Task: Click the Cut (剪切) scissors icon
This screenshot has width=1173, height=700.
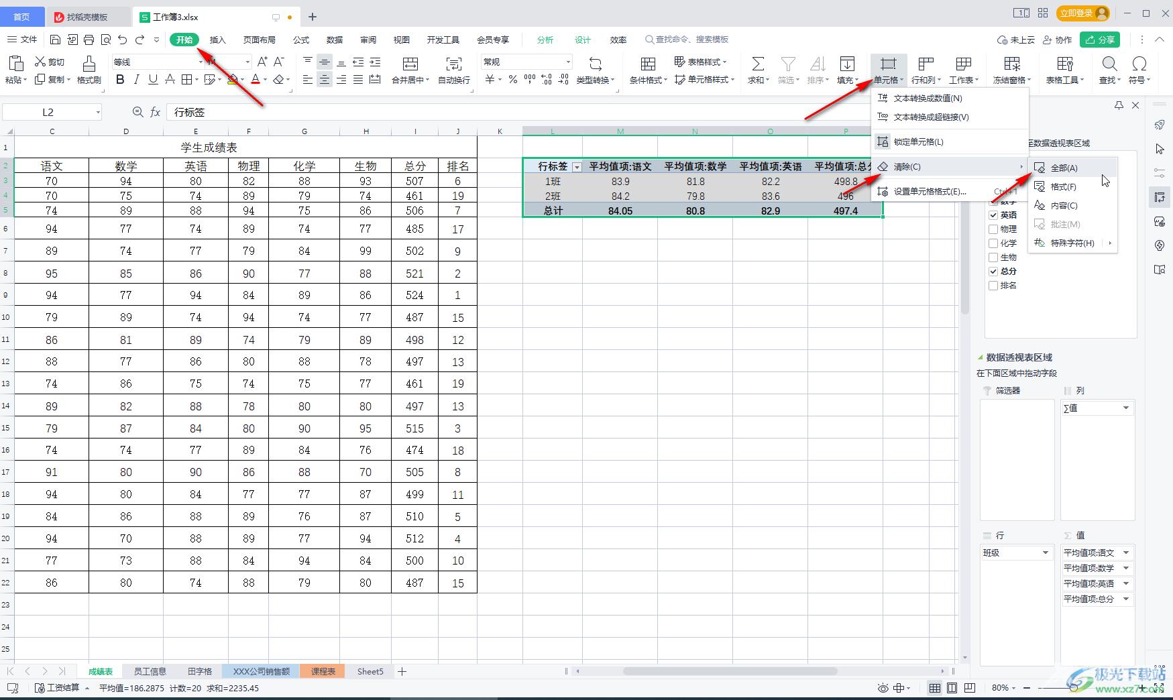Action: [x=40, y=62]
